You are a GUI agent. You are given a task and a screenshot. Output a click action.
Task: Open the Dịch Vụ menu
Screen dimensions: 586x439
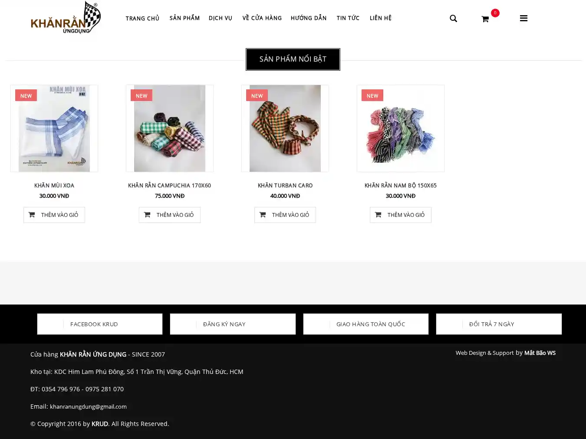[x=221, y=18]
